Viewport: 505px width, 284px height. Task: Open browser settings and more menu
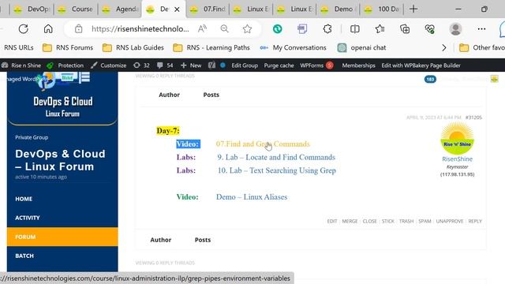pos(481,29)
